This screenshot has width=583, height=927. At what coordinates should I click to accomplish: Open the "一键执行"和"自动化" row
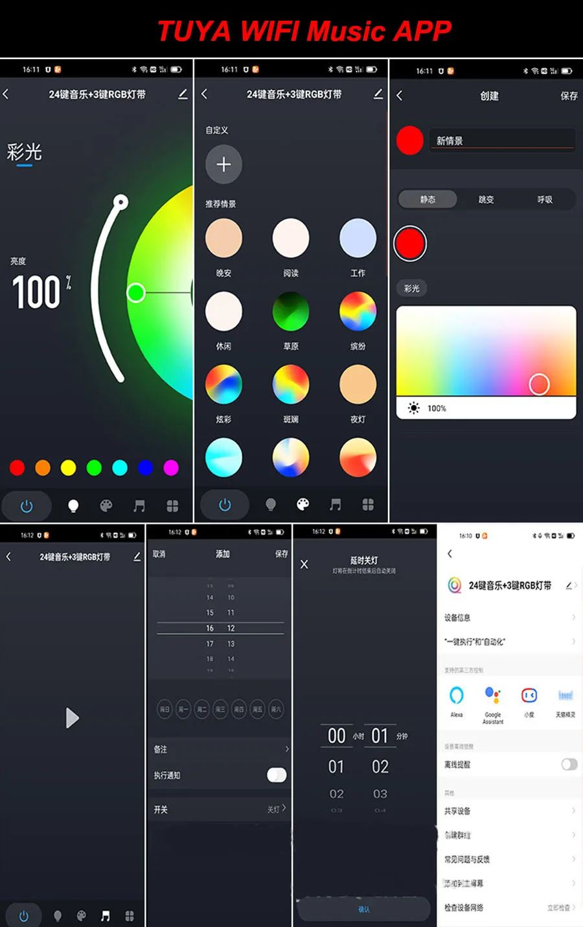[510, 642]
